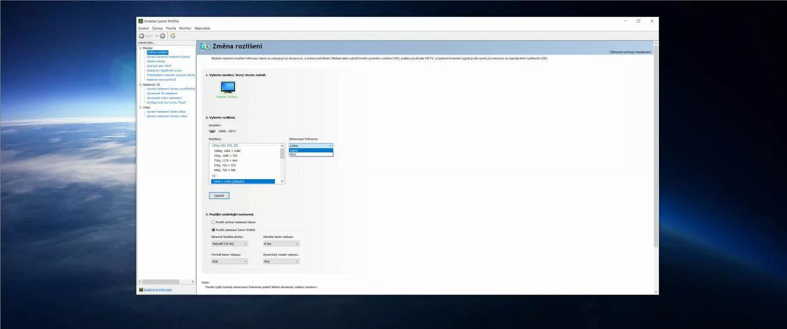
Task: Open the Plocha menu
Action: (171, 28)
